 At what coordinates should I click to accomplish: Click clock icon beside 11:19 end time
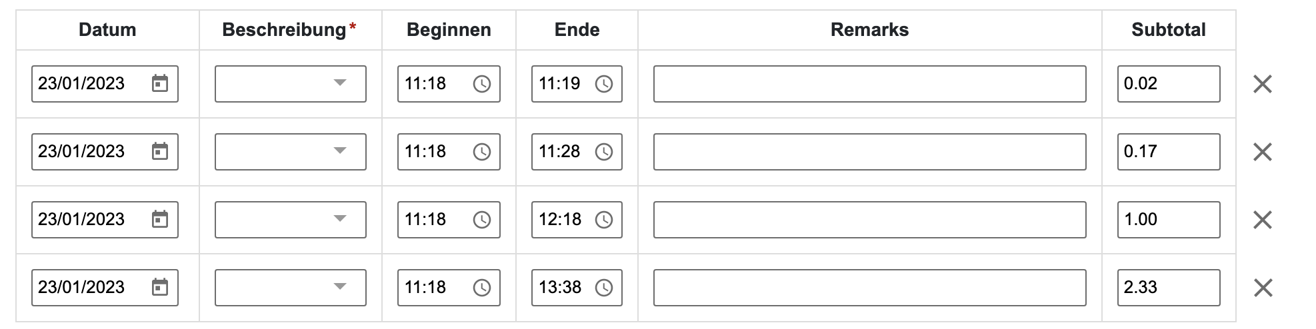(604, 84)
